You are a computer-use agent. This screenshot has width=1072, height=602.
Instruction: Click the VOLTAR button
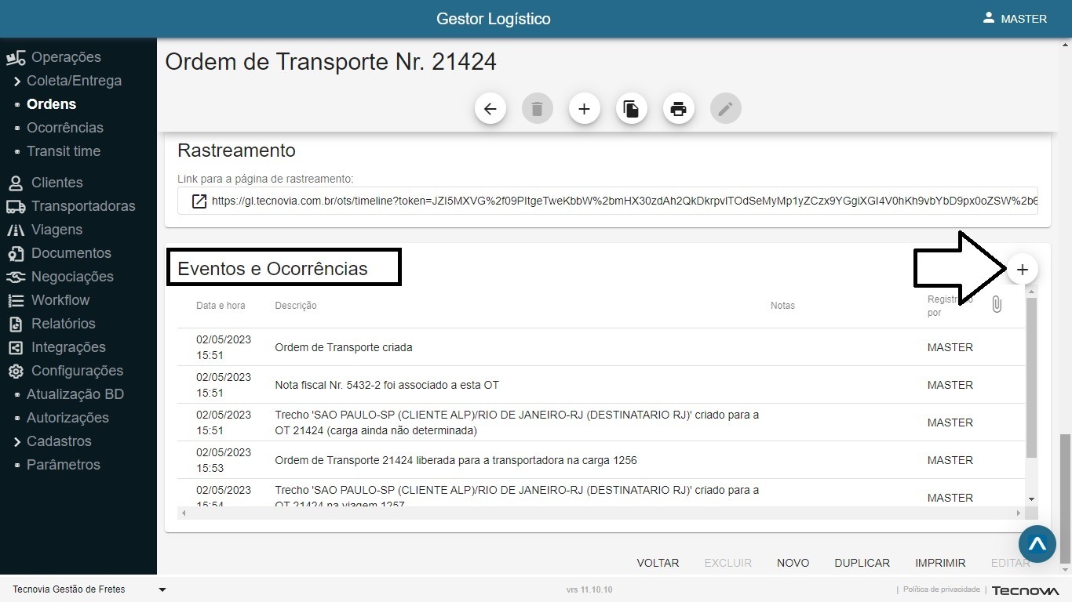(658, 563)
